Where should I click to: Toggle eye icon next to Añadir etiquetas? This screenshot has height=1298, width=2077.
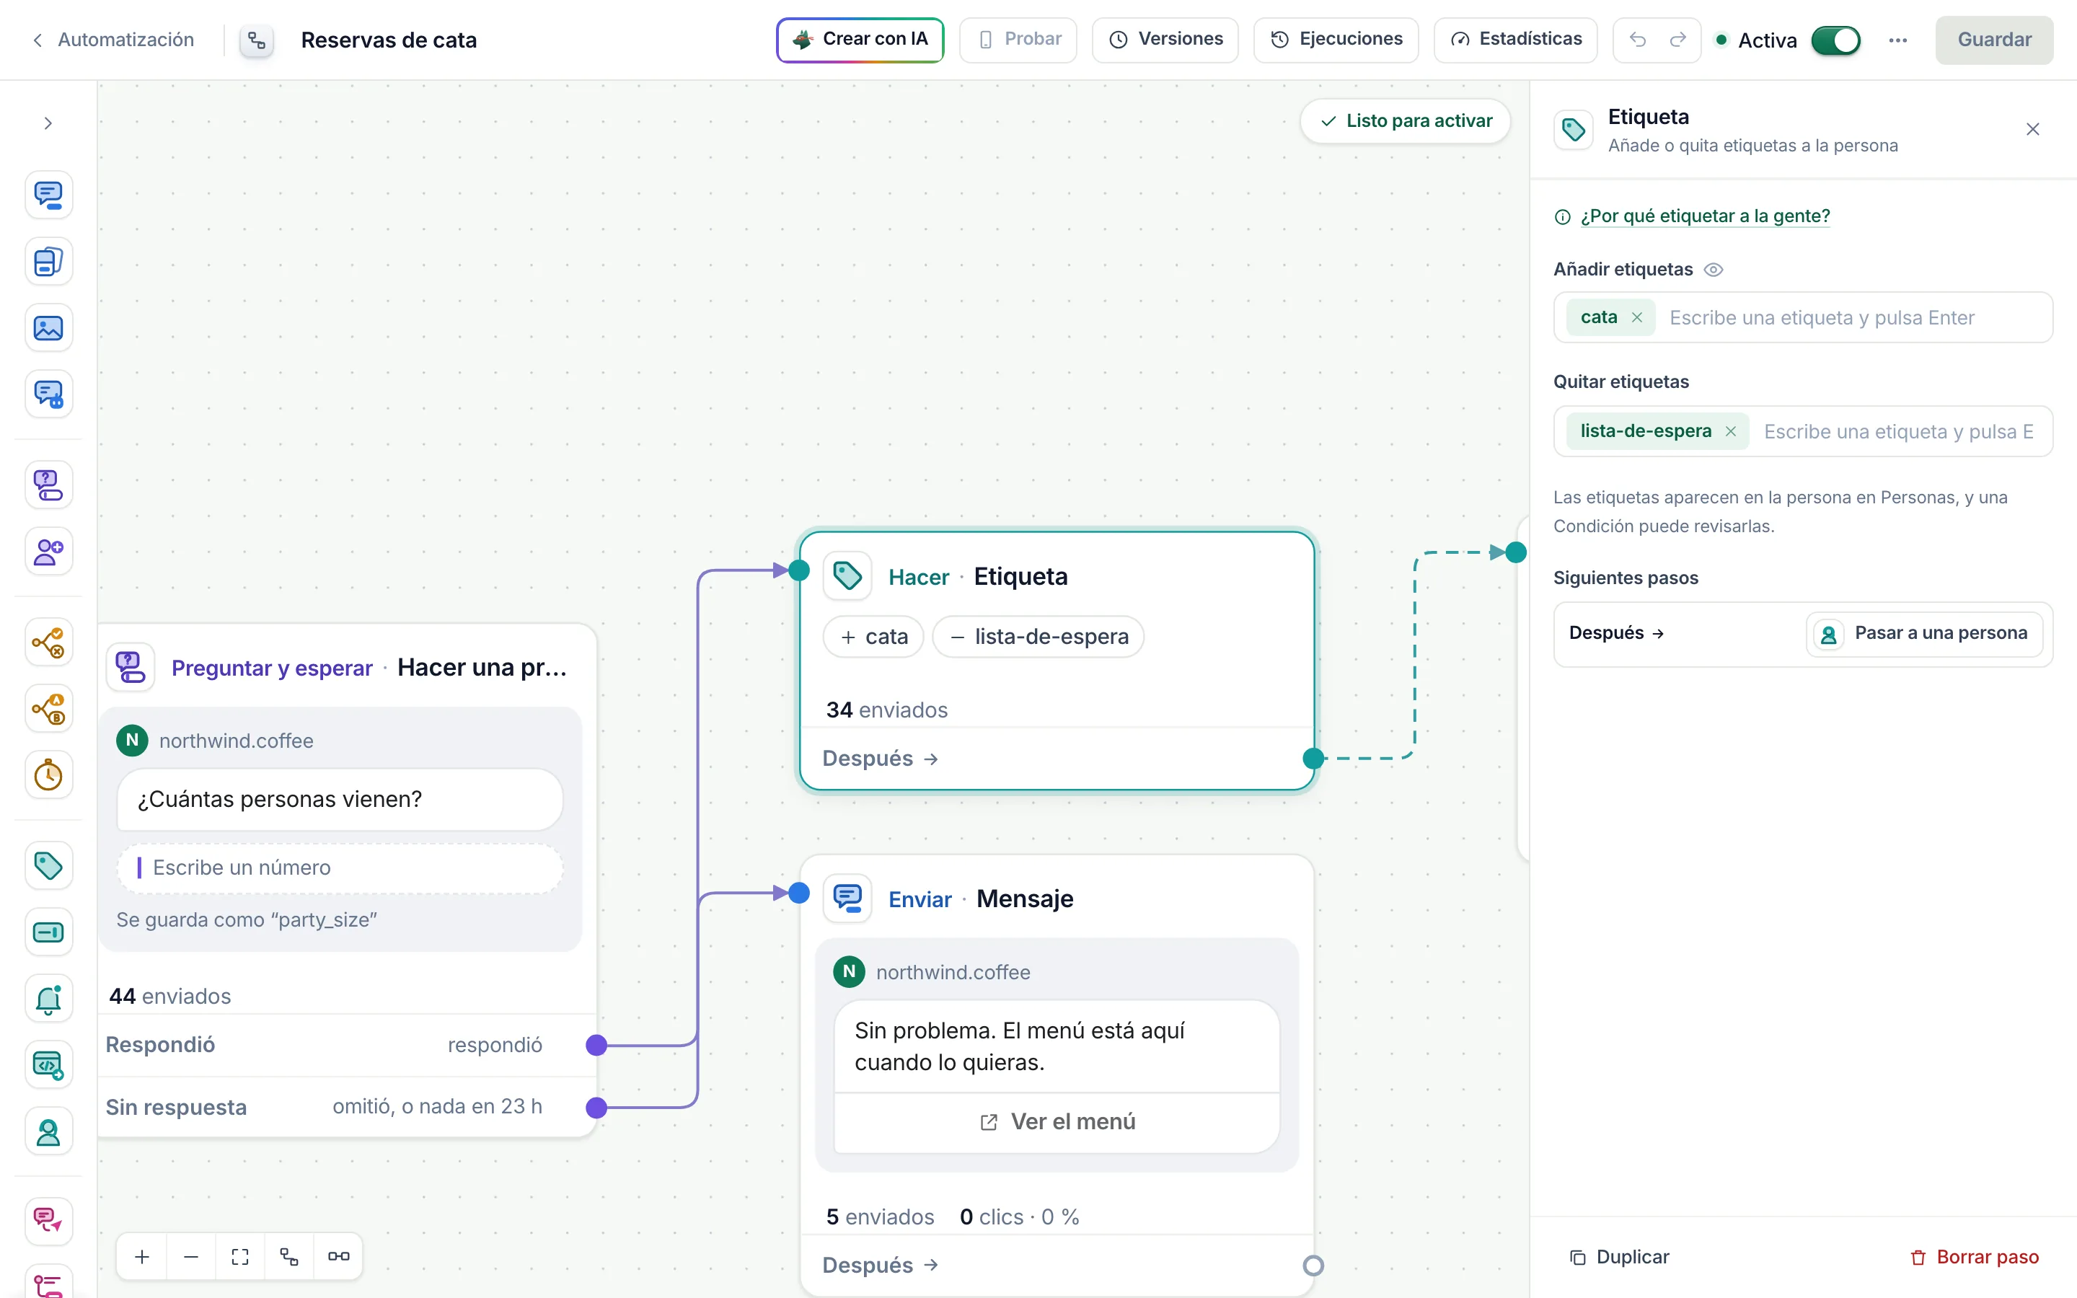[x=1713, y=270]
